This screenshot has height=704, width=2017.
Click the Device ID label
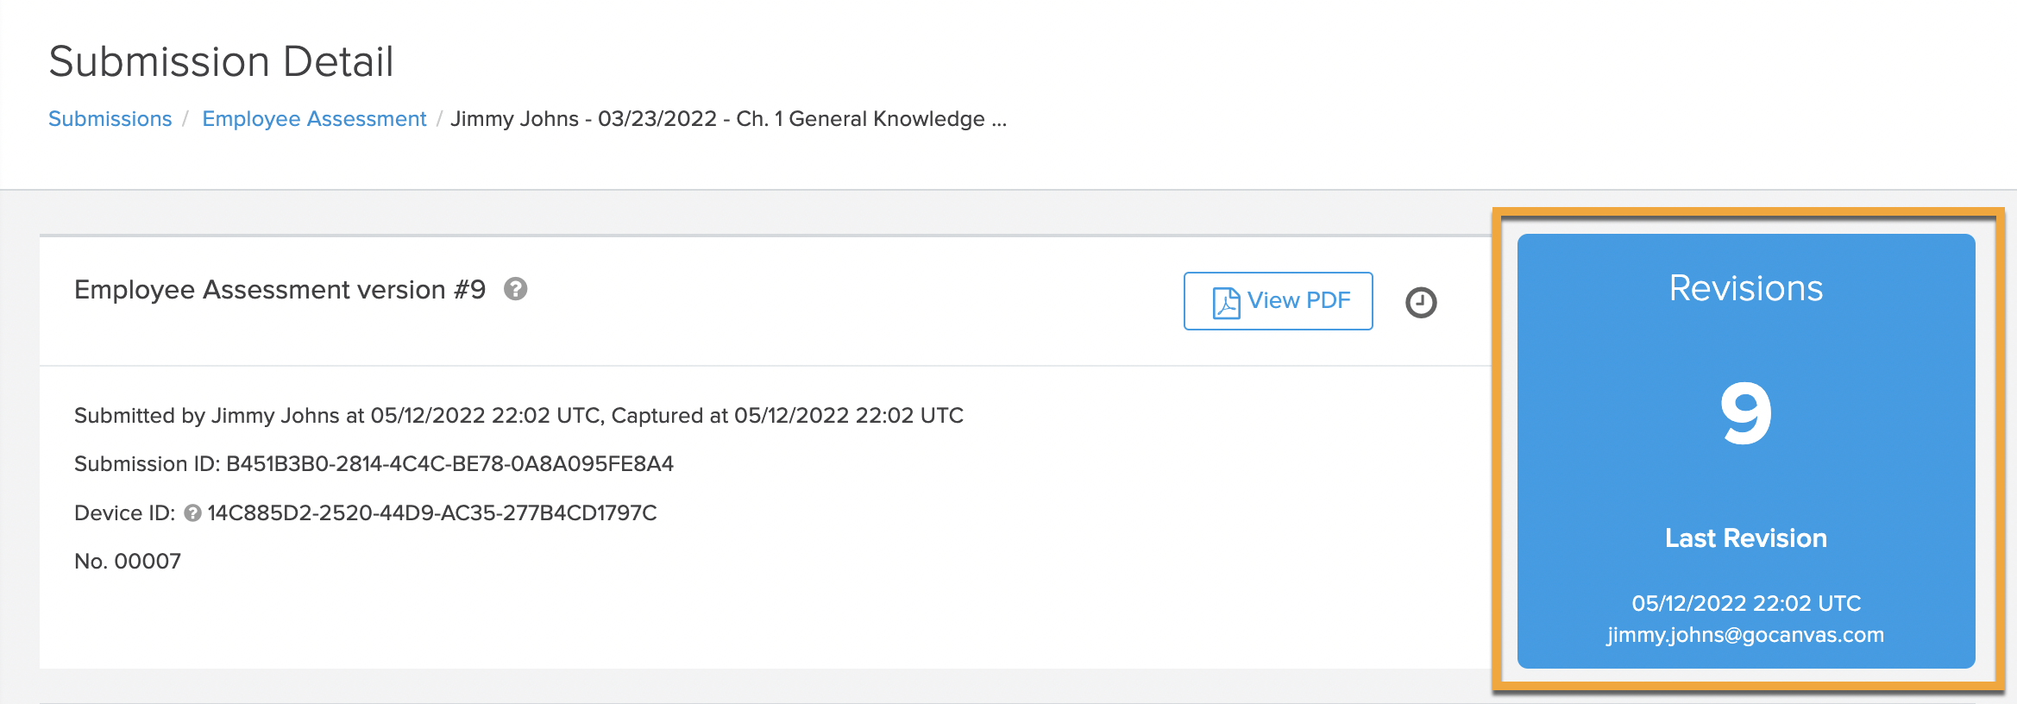125,513
